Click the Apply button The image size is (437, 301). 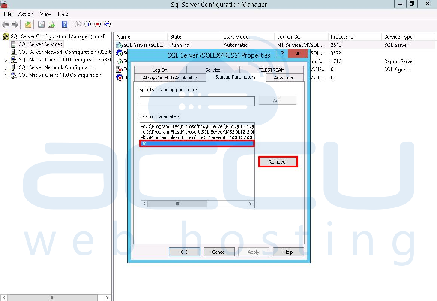click(x=254, y=252)
